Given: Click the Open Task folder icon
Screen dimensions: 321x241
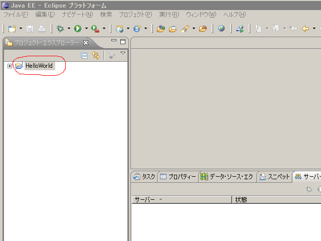Looking at the screenshot, I should tap(173, 29).
